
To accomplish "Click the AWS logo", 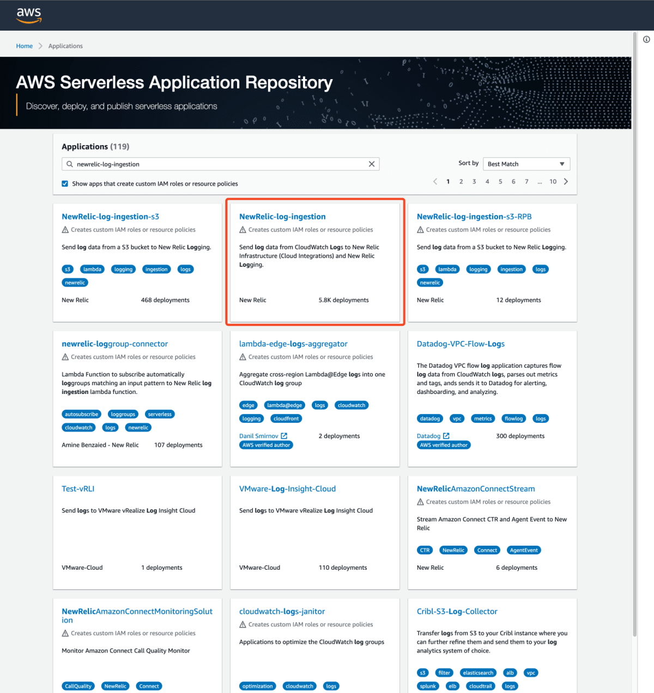I will coord(29,15).
